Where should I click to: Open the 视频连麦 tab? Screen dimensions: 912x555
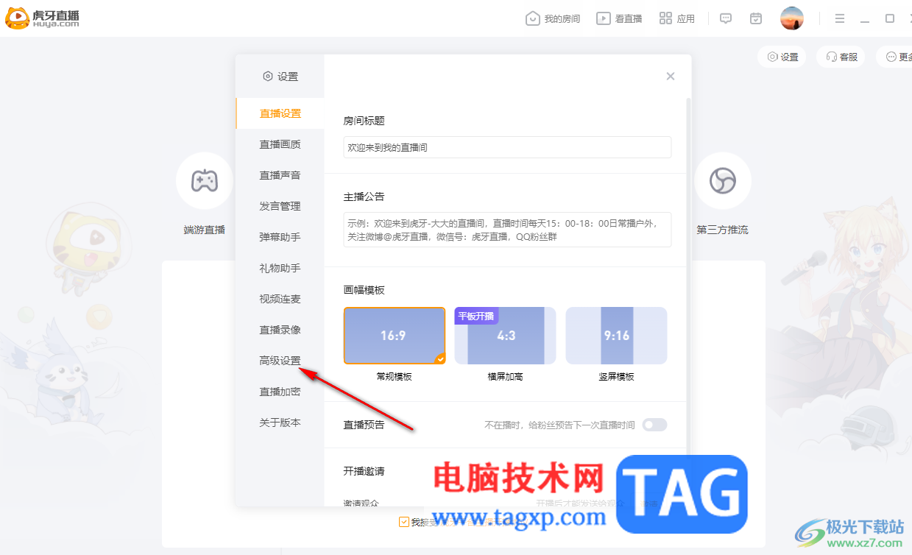[280, 299]
